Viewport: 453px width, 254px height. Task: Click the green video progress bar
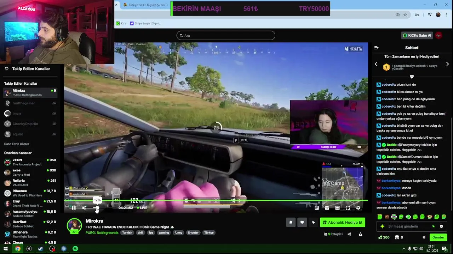(216, 200)
